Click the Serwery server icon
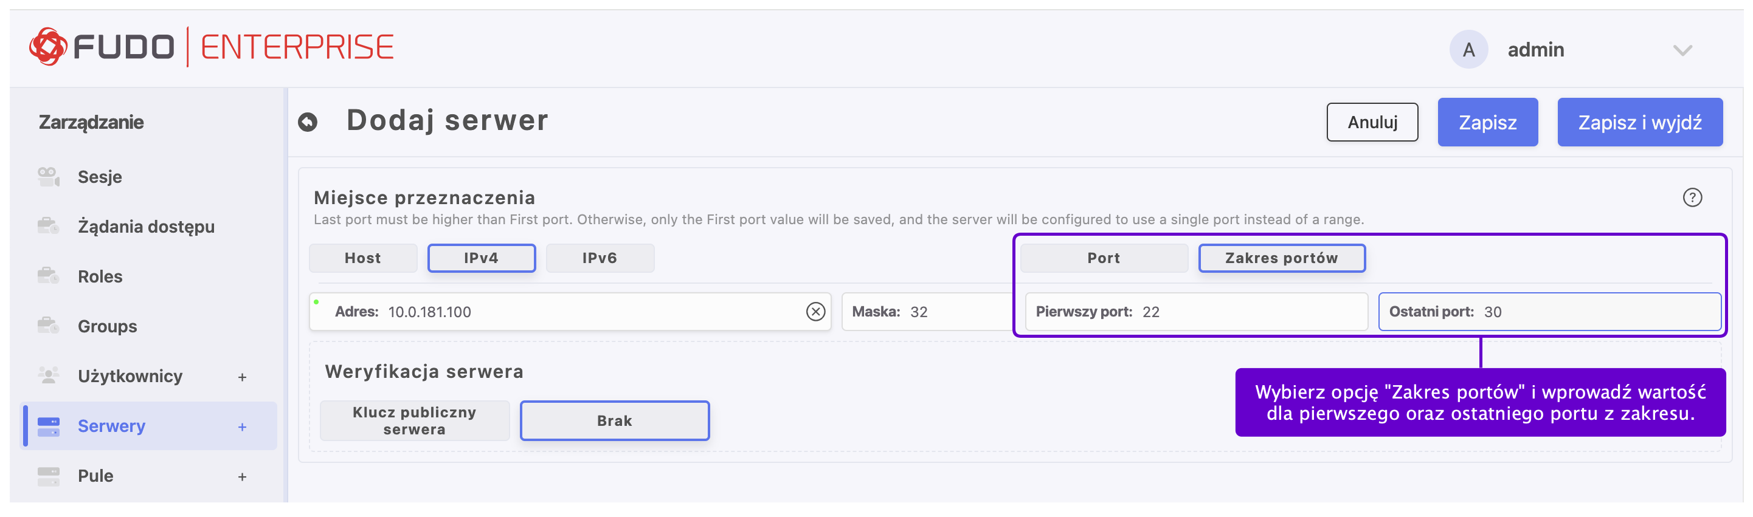Screen dimensions: 1753x517 [x=48, y=426]
